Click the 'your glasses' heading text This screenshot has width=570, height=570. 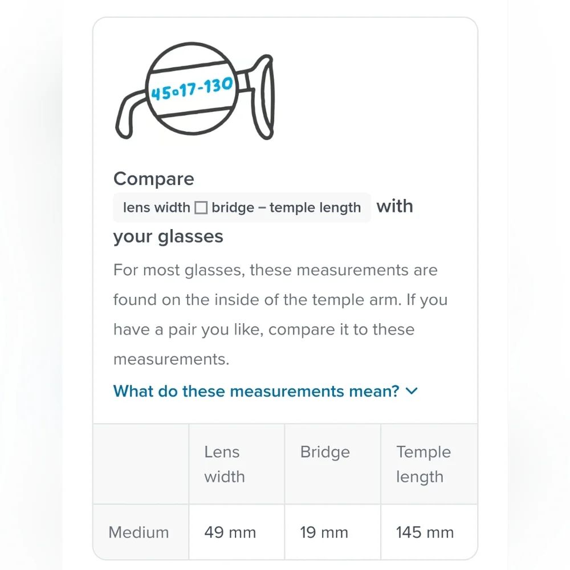168,236
